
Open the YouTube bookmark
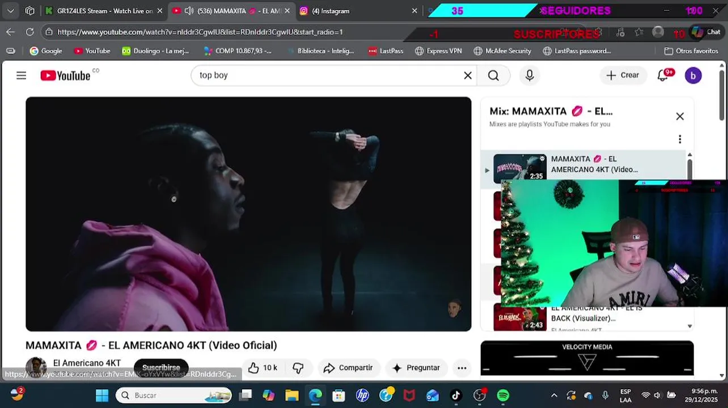tap(92, 51)
